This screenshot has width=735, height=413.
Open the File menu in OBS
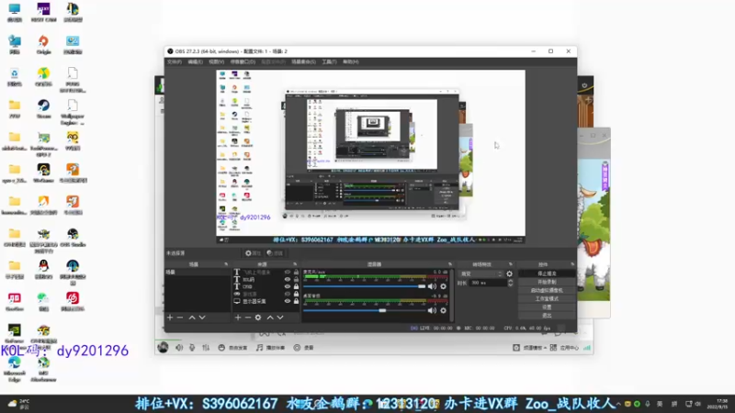click(x=175, y=61)
